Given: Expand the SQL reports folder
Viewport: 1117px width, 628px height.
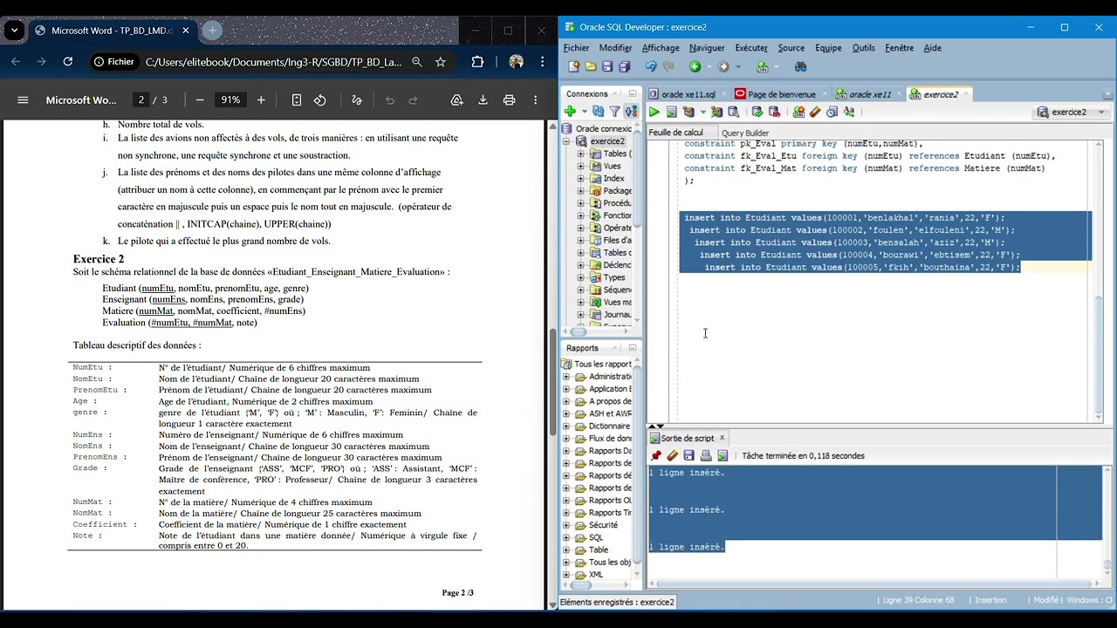Looking at the screenshot, I should point(566,537).
